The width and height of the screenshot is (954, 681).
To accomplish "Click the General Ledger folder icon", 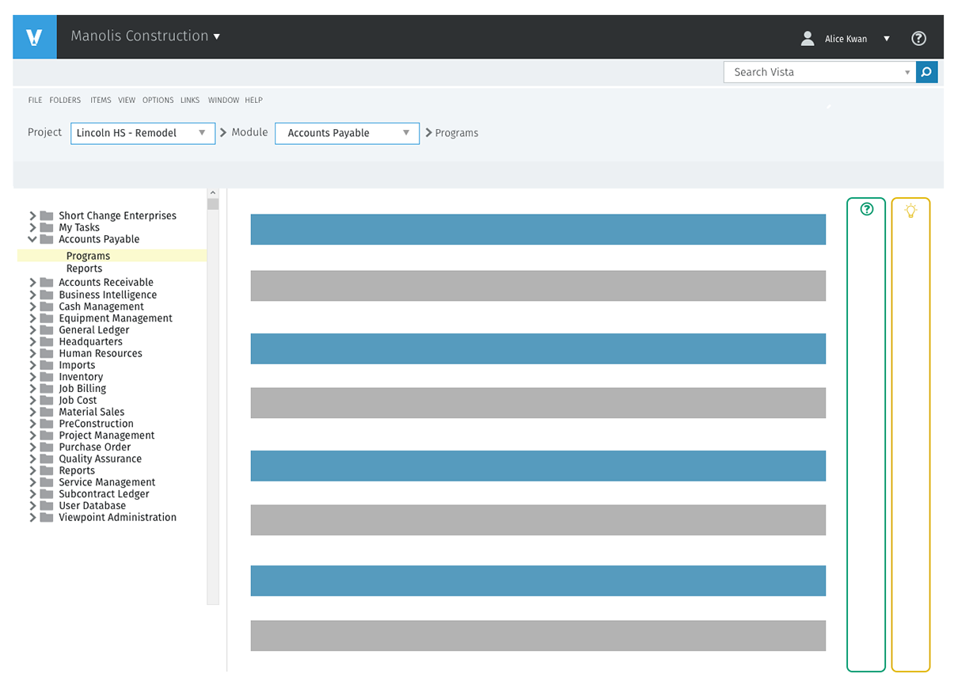I will point(47,329).
